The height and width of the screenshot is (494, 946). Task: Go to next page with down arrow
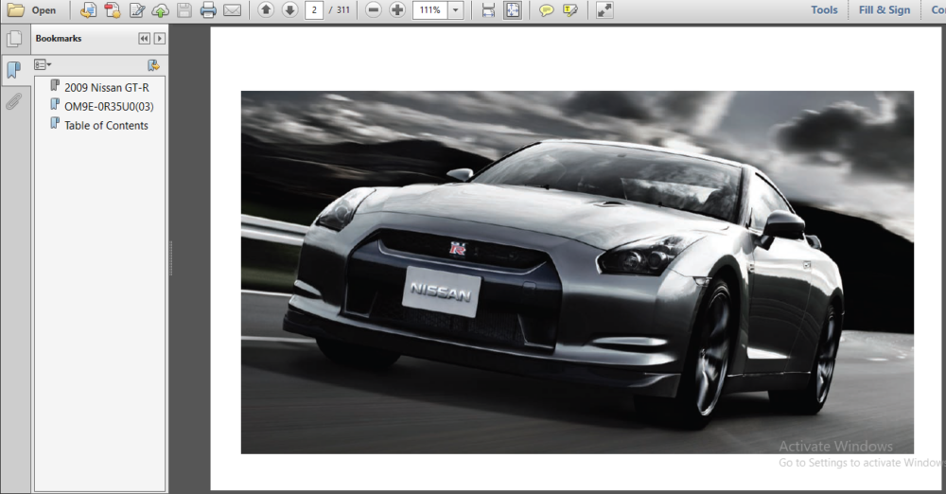(290, 9)
